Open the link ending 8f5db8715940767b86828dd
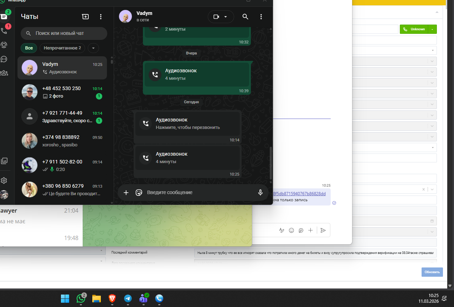The height and width of the screenshot is (307, 454). pos(299,193)
